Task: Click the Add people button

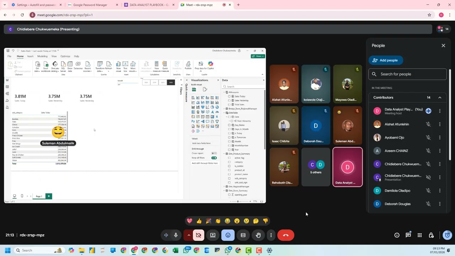Action: (x=386, y=60)
